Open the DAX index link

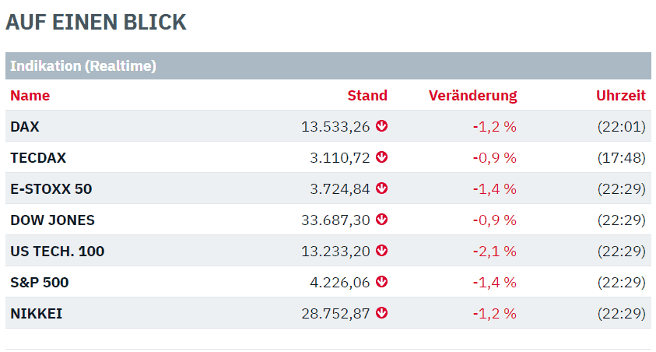coord(25,126)
